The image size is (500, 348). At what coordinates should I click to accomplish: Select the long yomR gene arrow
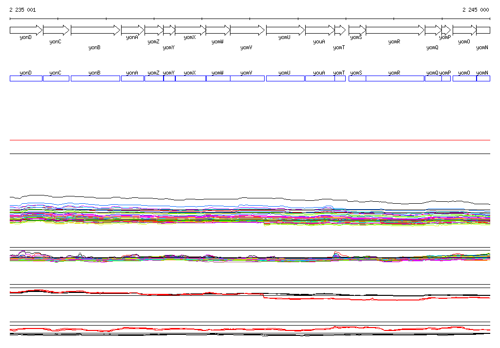point(395,30)
